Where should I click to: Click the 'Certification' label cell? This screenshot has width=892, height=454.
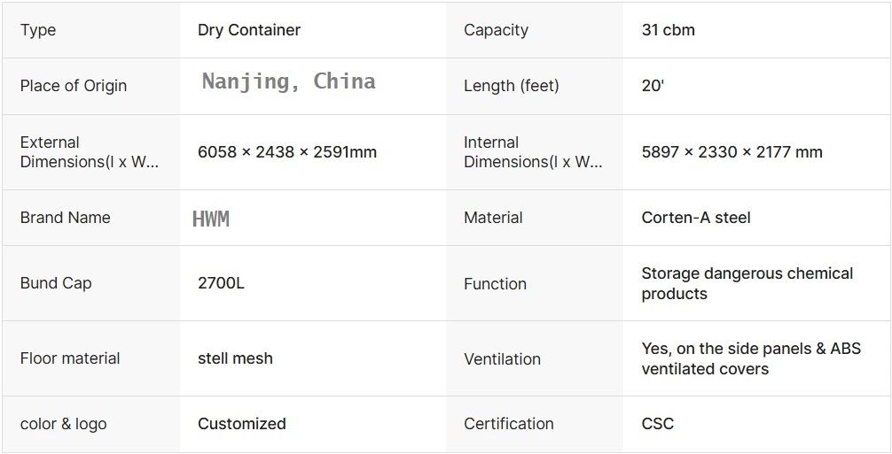508,424
